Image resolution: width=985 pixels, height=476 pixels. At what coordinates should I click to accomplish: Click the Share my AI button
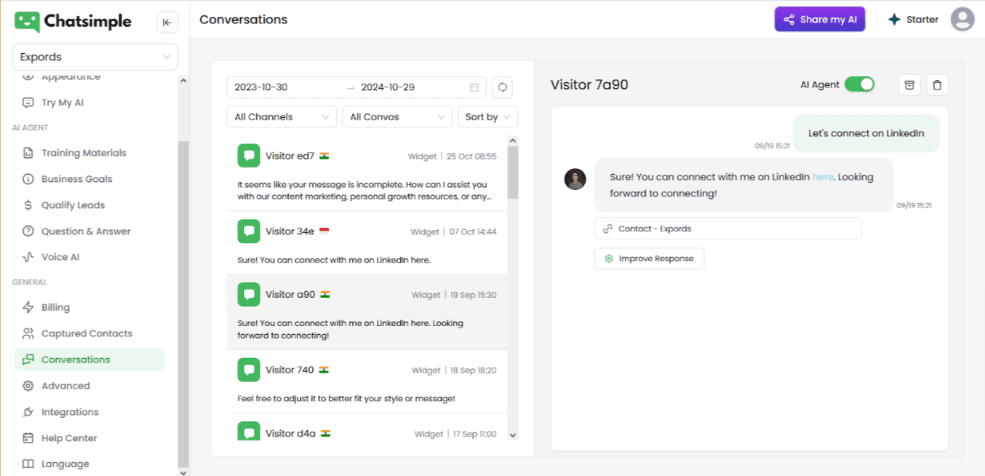819,19
